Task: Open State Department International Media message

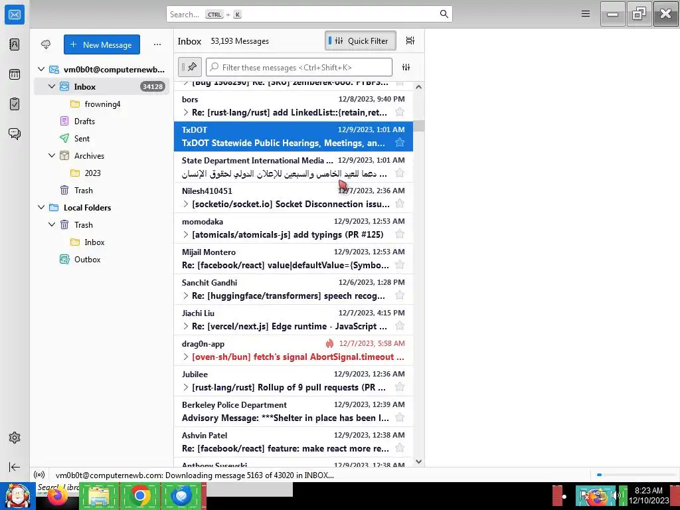Action: coord(293,167)
